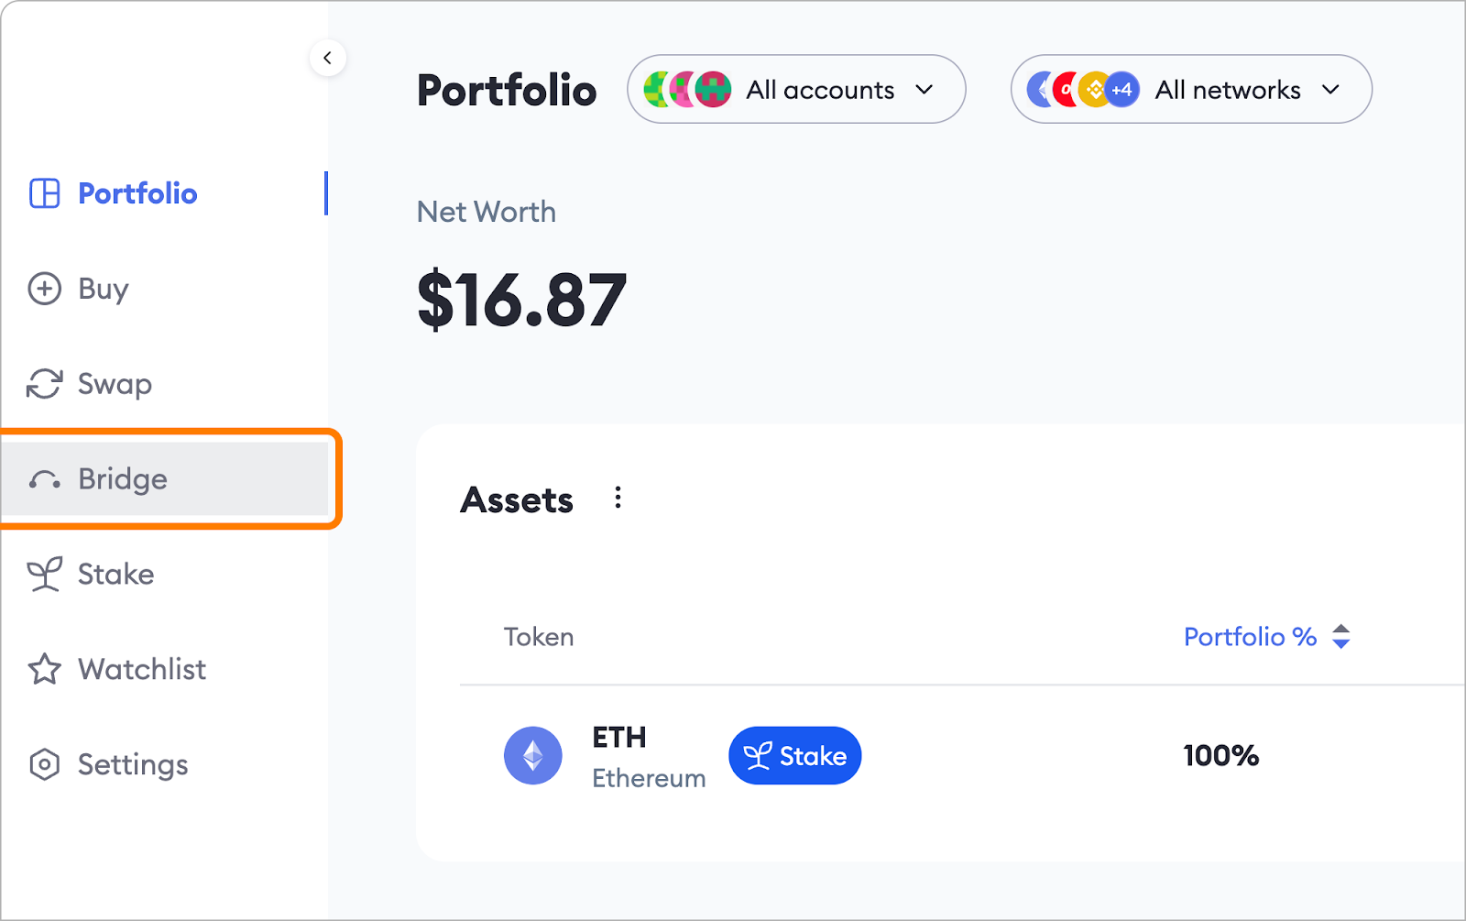Sort assets by Portfolio % column

(x=1266, y=637)
